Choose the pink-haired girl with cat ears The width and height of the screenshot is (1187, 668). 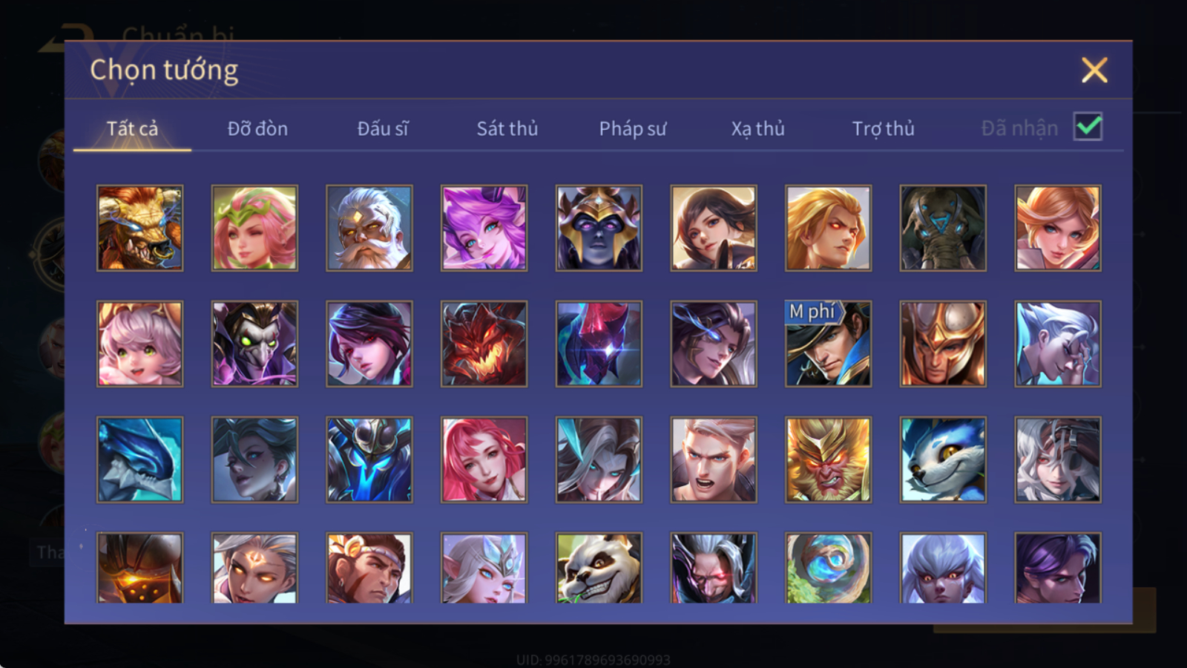pyautogui.click(x=139, y=344)
